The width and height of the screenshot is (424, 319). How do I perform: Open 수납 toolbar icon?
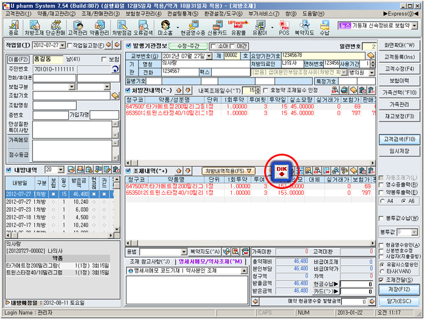[325, 28]
